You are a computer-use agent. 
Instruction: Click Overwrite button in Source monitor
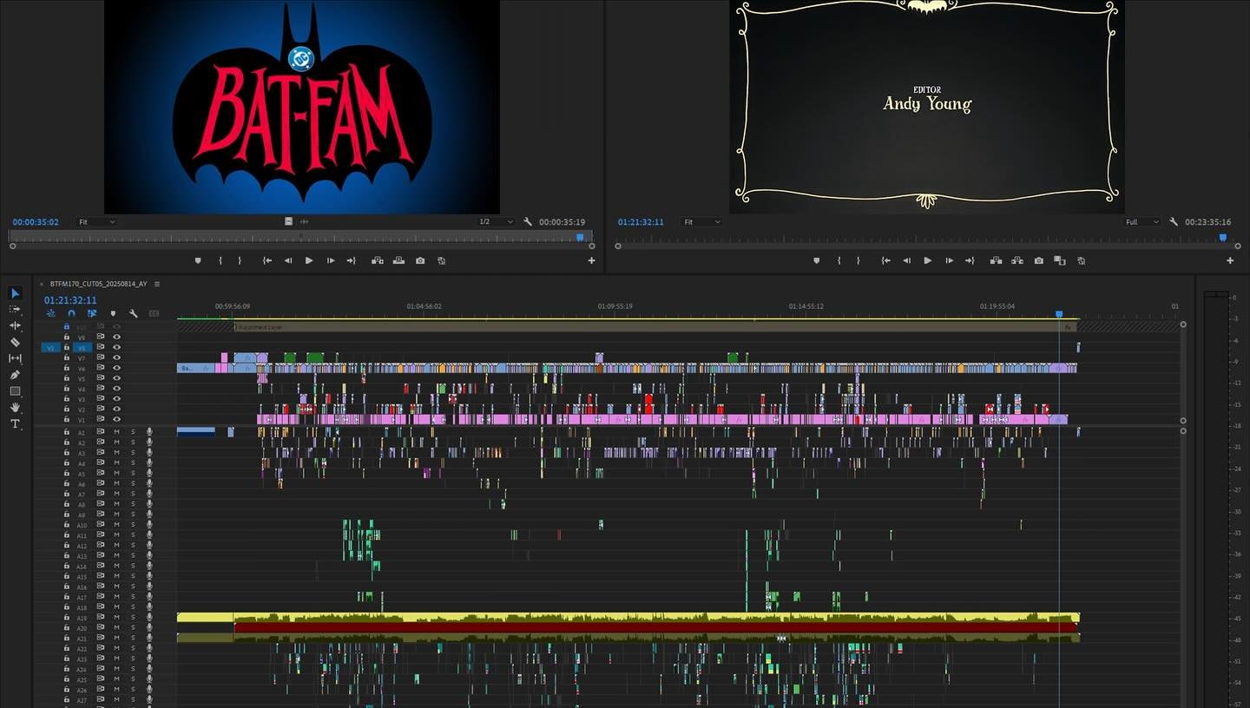[399, 260]
